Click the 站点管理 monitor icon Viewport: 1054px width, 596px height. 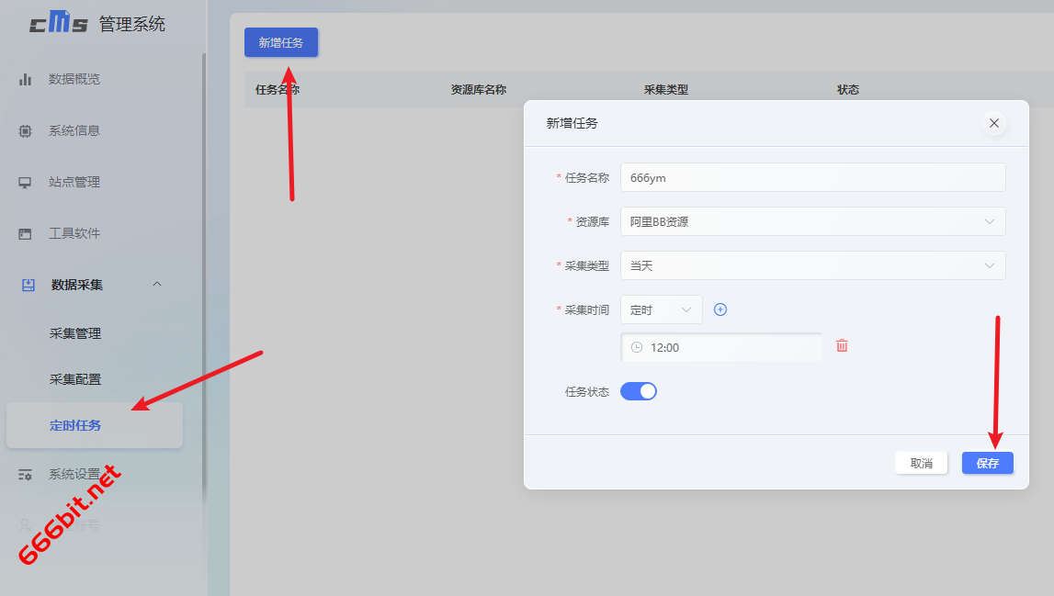tap(26, 182)
